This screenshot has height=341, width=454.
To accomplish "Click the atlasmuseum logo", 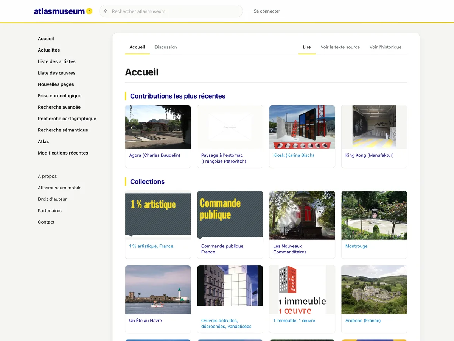I will tap(63, 11).
